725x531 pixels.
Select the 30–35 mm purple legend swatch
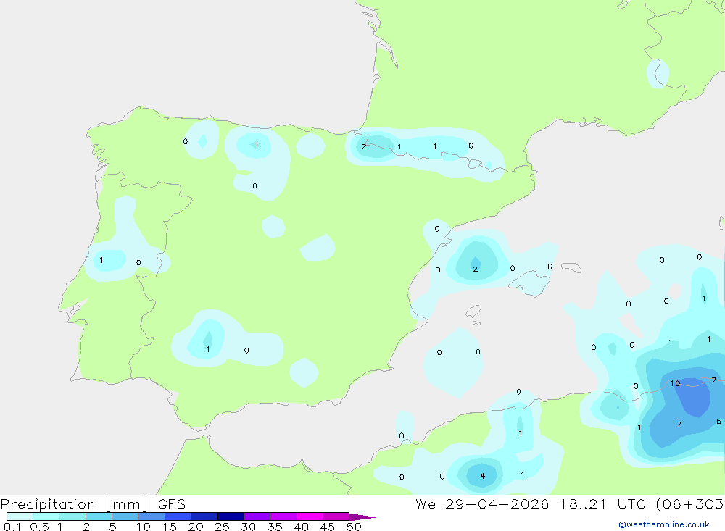point(257,517)
